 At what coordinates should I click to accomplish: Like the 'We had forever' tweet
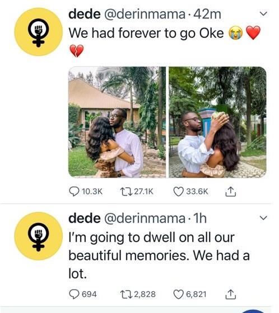178,191
